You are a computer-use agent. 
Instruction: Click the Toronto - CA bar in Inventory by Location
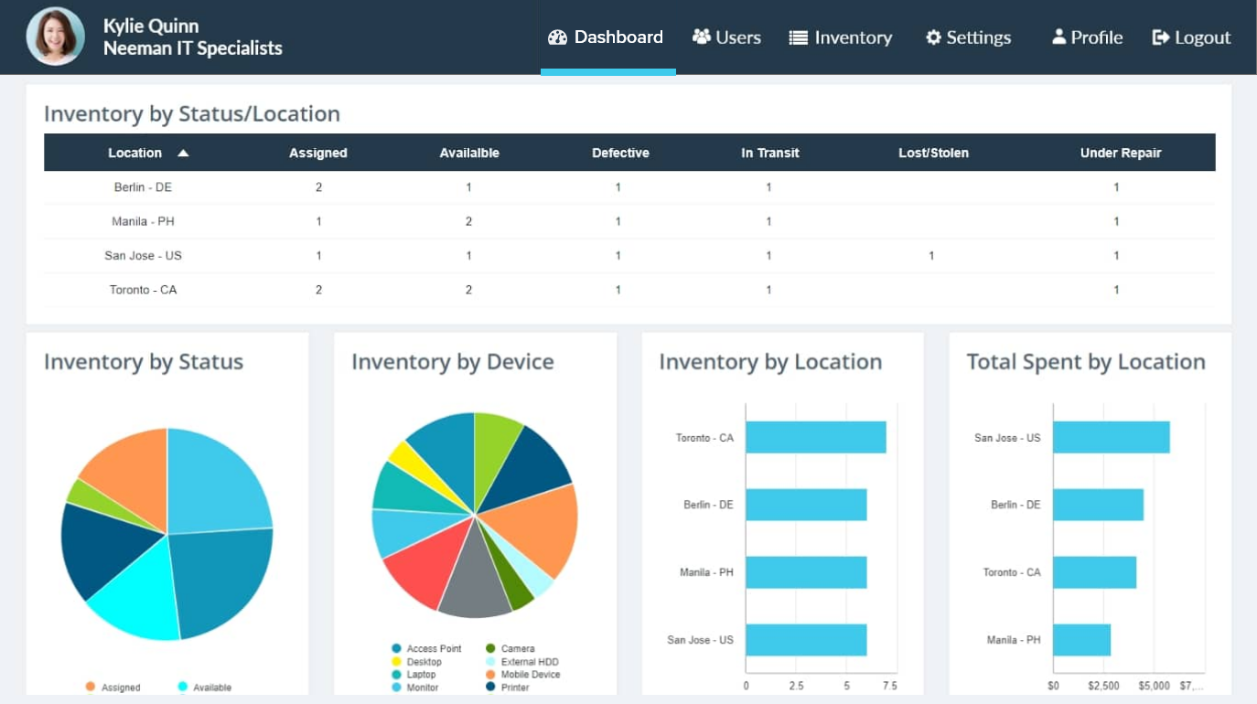[817, 437]
